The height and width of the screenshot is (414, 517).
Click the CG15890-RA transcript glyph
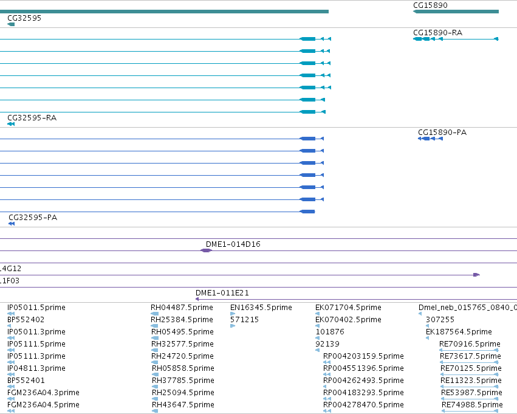click(456, 39)
